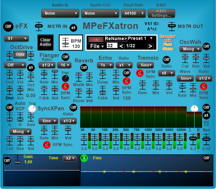Click the OctDrive x1 multiplier icon
The height and width of the screenshot is (189, 216).
[x=31, y=68]
